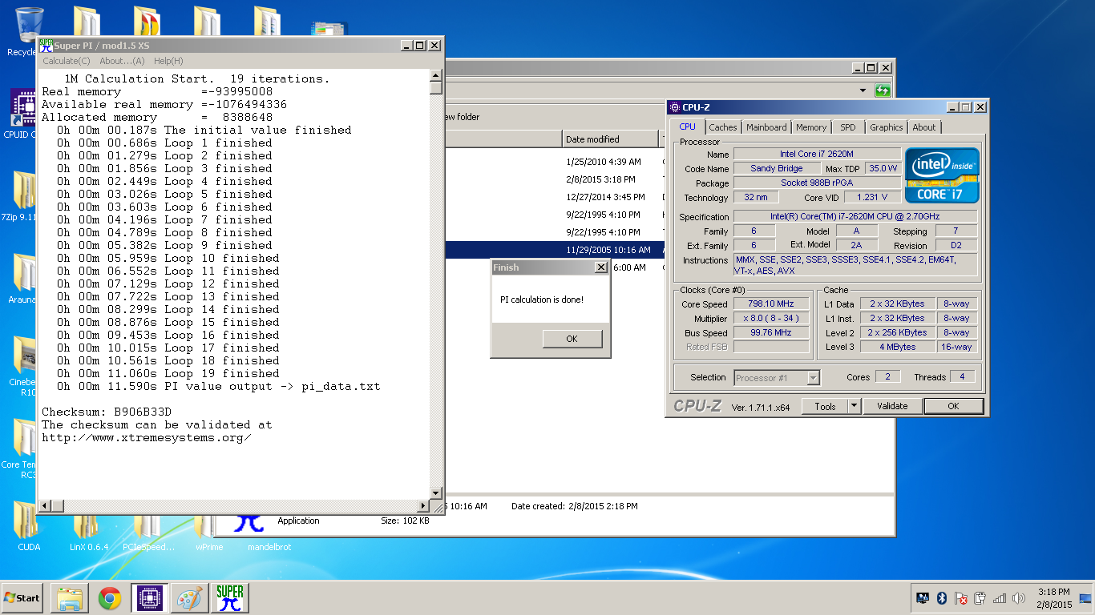Click the network signal tray icon
The image size is (1095, 615).
[x=999, y=598]
